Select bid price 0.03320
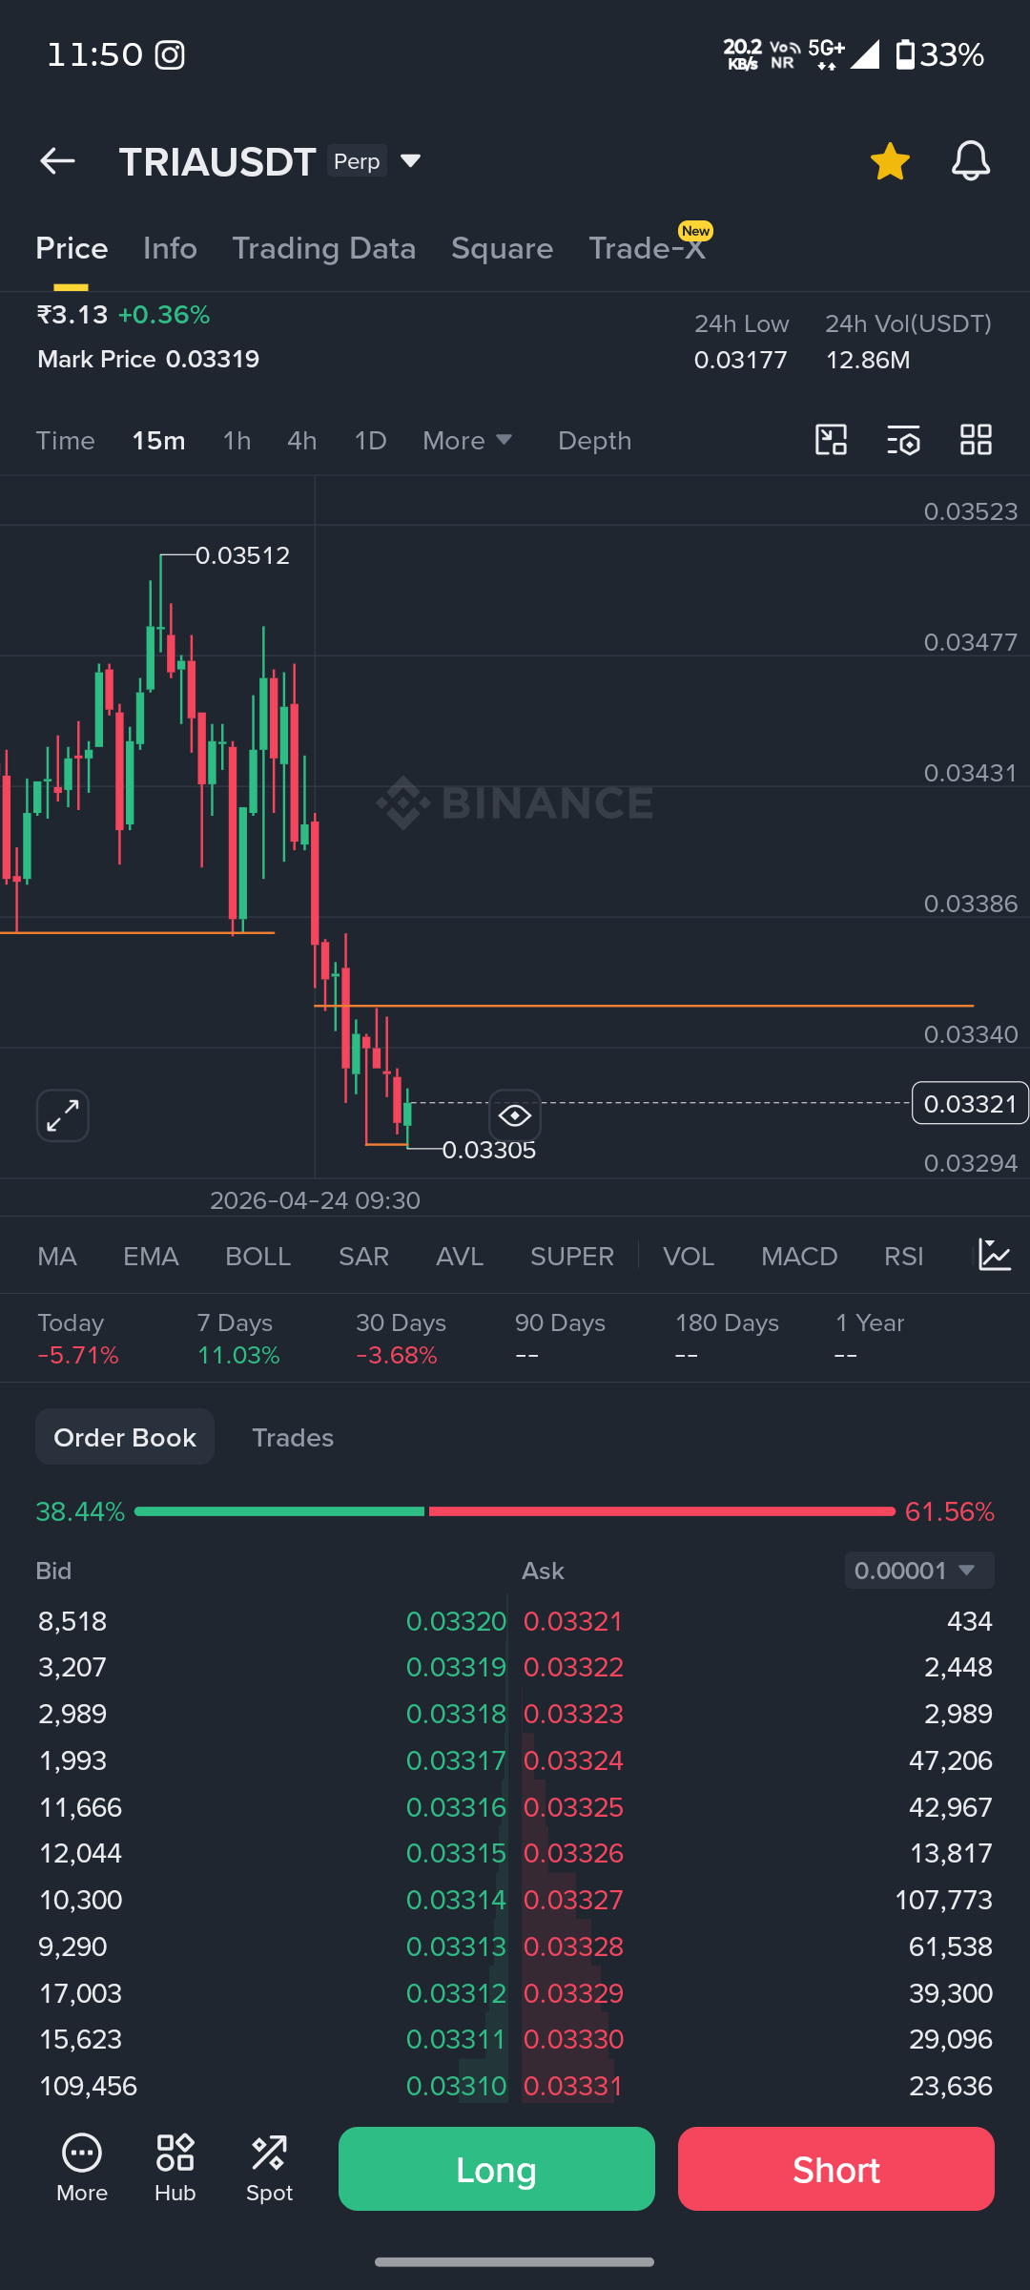 (456, 1621)
